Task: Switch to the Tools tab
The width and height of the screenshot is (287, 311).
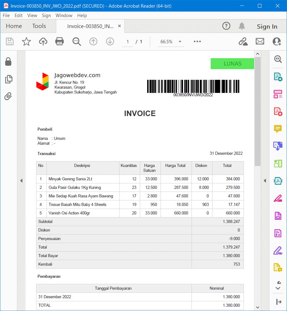Action: coord(39,26)
